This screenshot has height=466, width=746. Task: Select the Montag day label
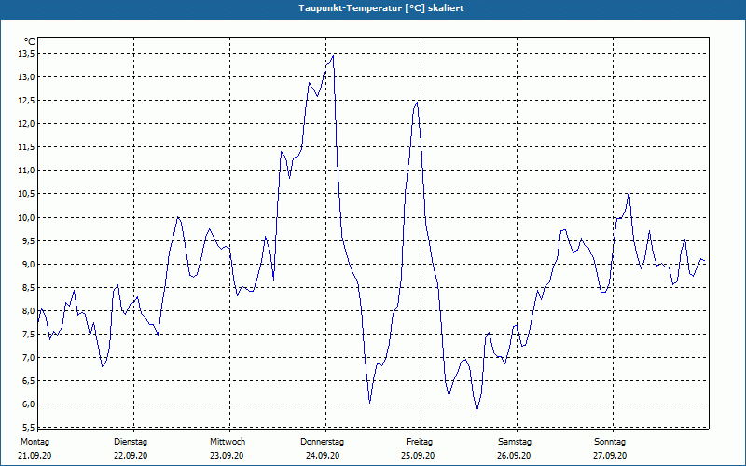(x=35, y=442)
